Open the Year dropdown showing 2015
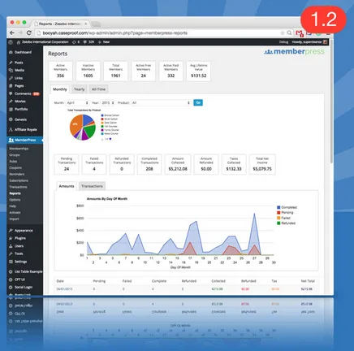This screenshot has height=351, width=354. (108, 103)
